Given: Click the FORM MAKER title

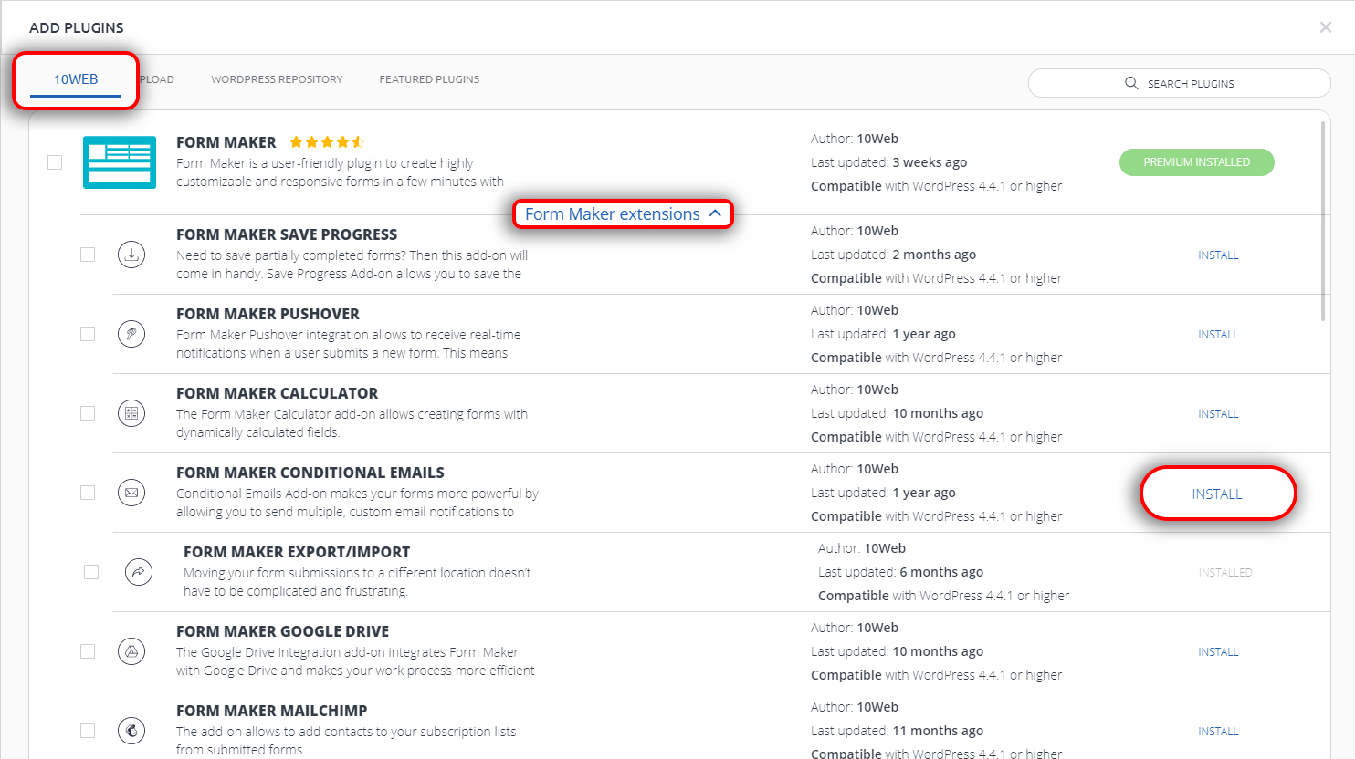Looking at the screenshot, I should click(226, 142).
